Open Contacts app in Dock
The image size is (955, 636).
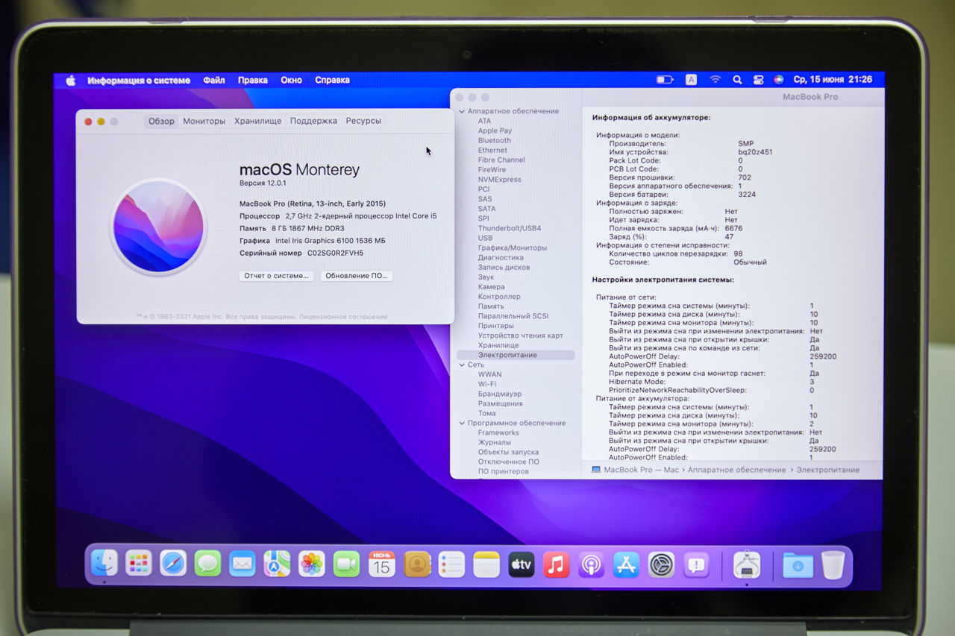417,564
